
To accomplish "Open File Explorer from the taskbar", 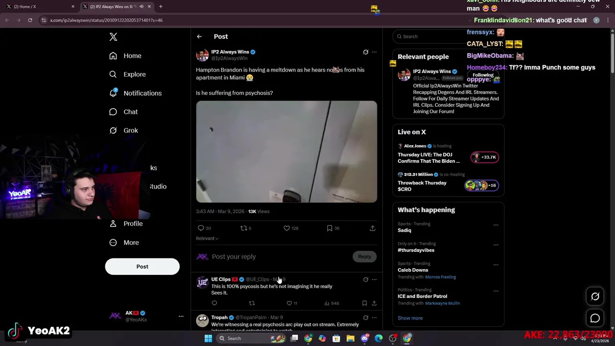I will [x=350, y=338].
